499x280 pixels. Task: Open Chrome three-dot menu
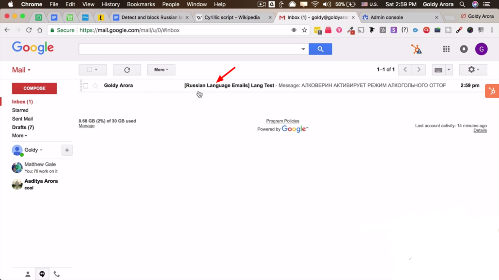tap(492, 30)
